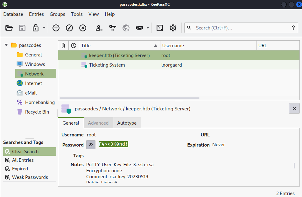Screen dimensions: 302x197
Task: Click the search help question mark
Action: (x=293, y=28)
